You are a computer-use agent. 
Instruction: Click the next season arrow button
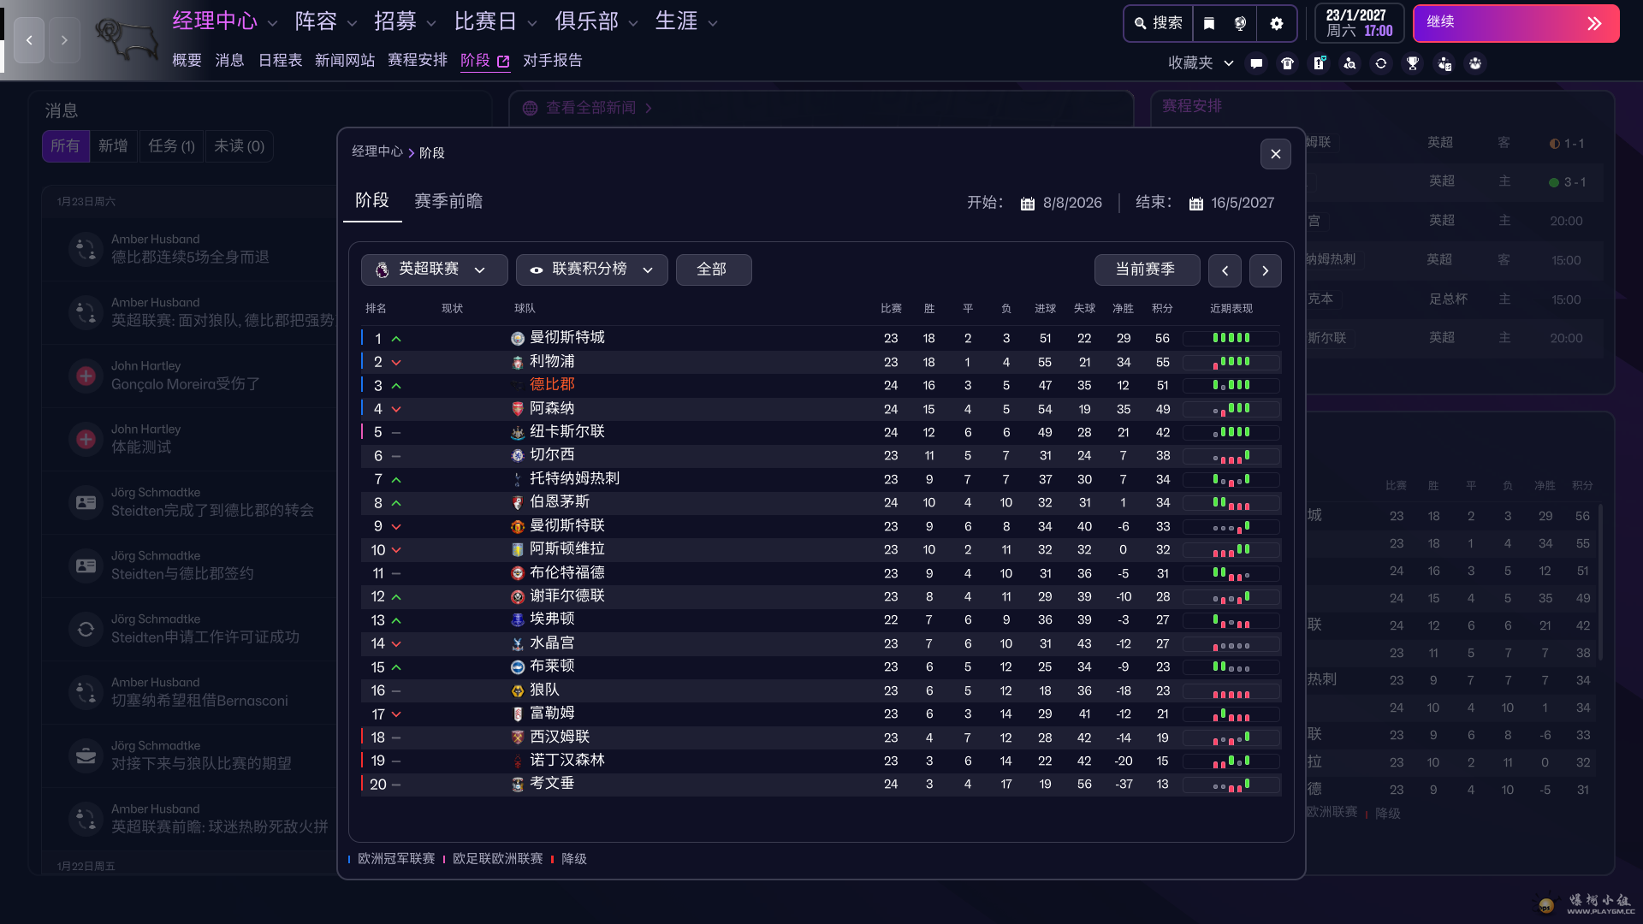[1264, 270]
